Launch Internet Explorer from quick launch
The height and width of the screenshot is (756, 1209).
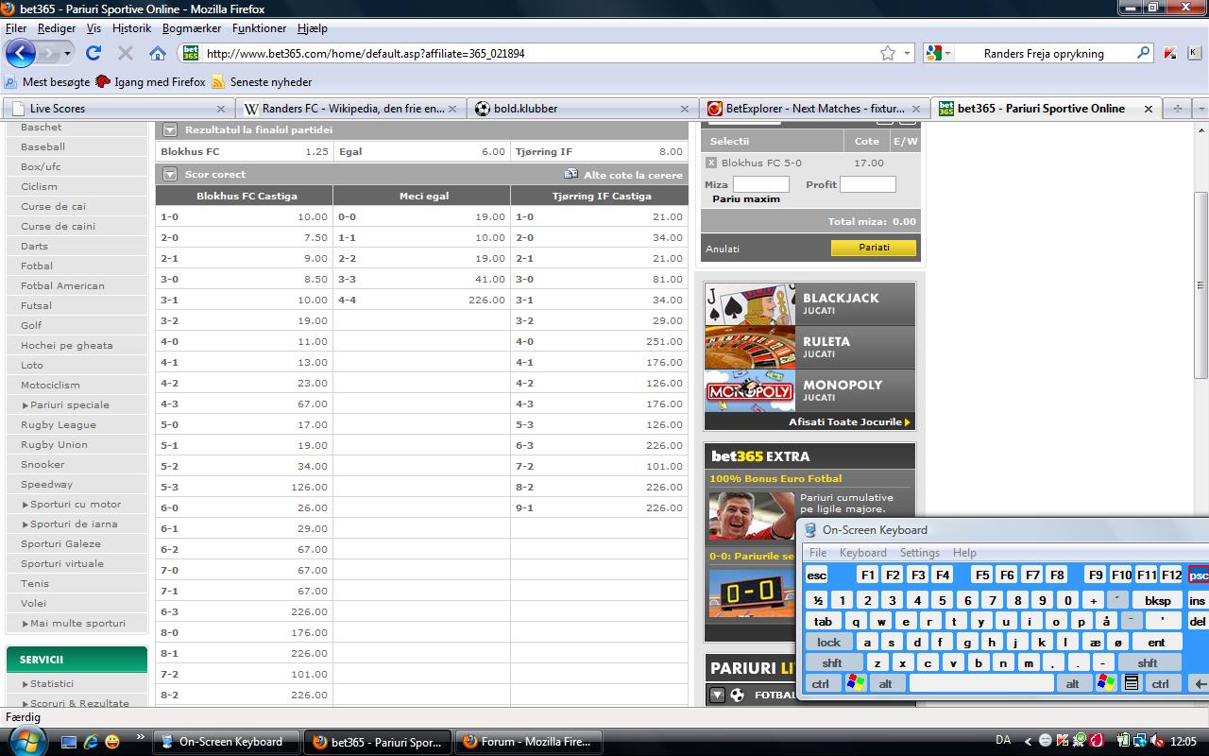91,742
